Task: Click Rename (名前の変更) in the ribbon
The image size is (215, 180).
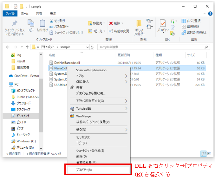Action: pos(119,31)
